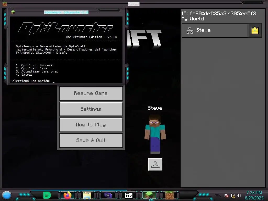Open the network status tray icon
The height and width of the screenshot is (201, 268).
tap(233, 195)
